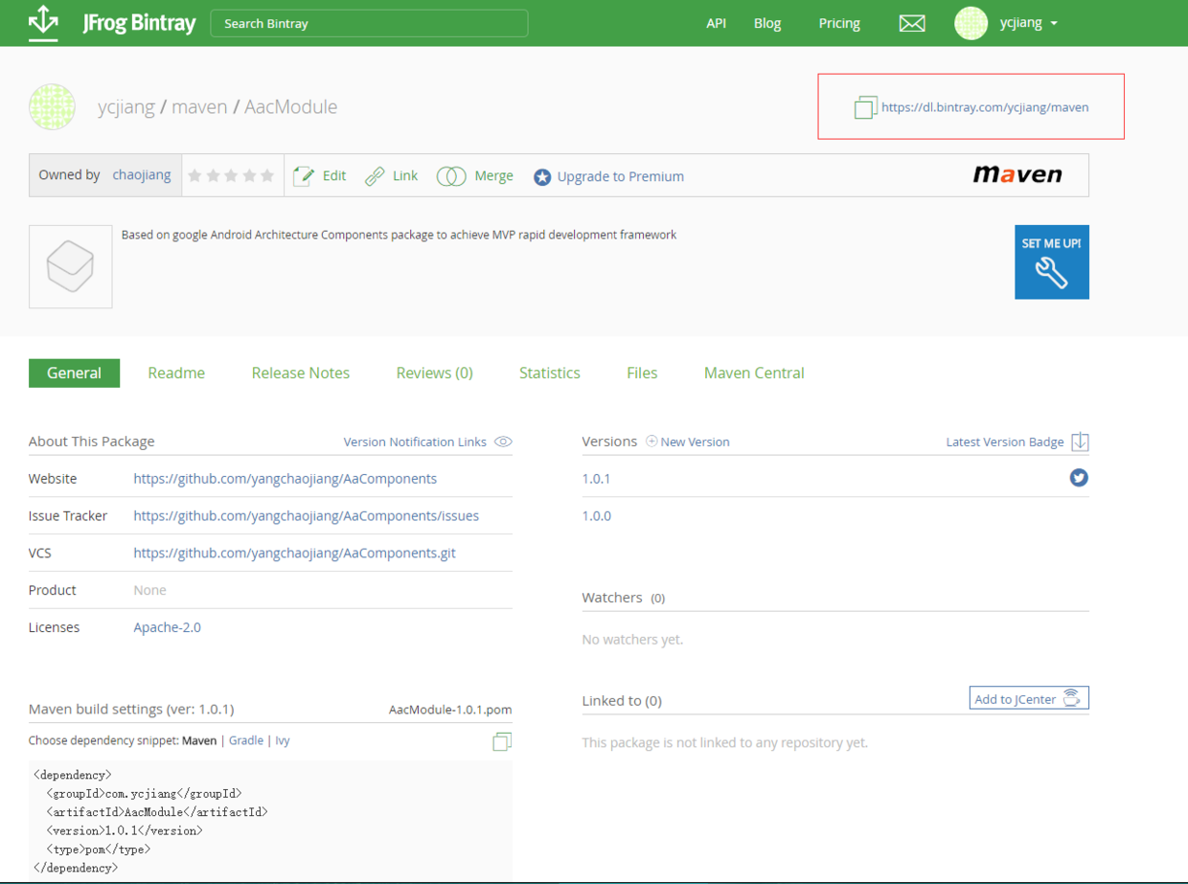Open the AaComponents issues tracker link
This screenshot has width=1188, height=884.
(x=306, y=515)
